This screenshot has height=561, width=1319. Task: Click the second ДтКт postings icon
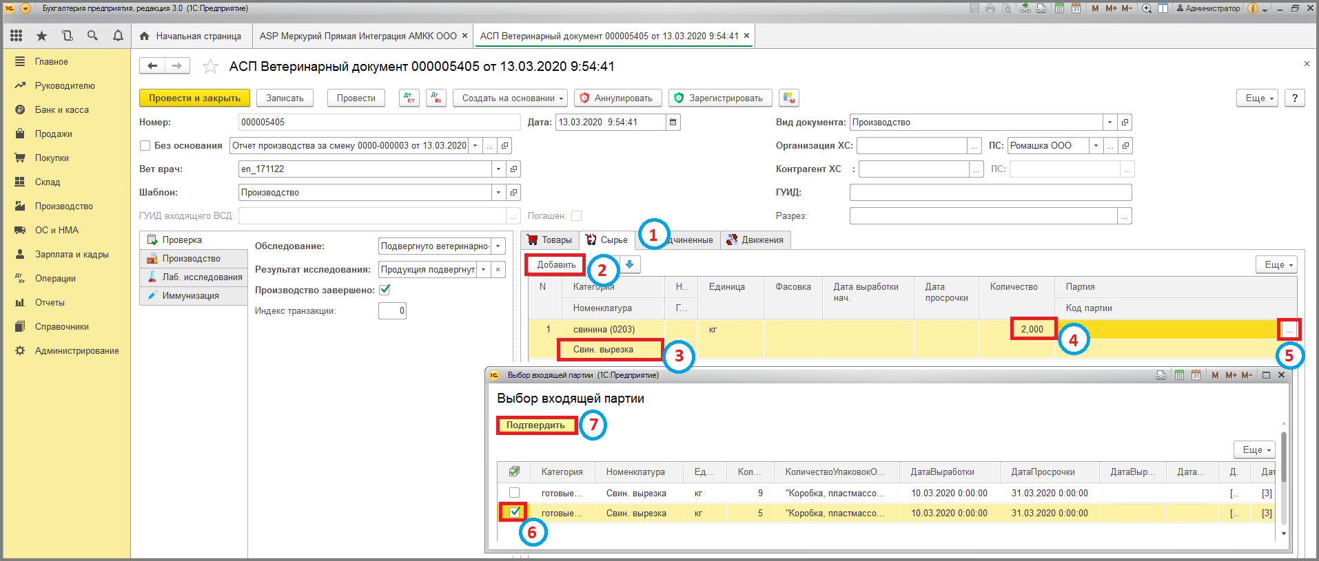436,98
